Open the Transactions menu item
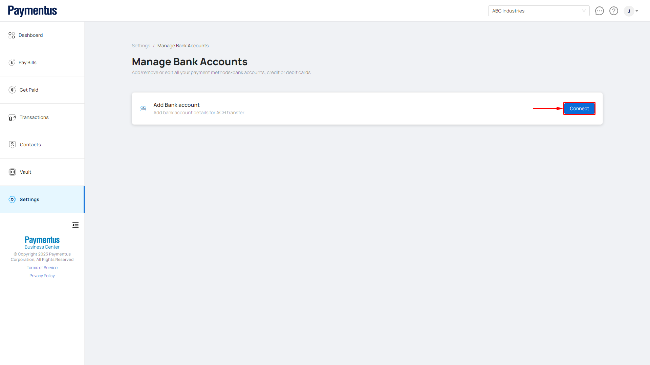 click(34, 117)
